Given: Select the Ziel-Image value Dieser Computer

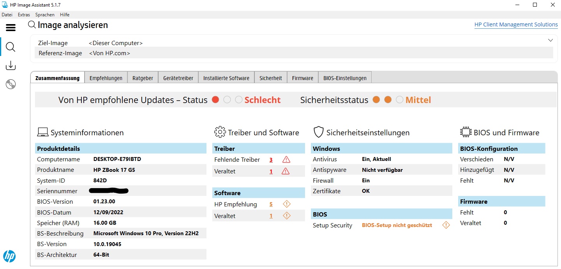Looking at the screenshot, I should coord(116,43).
